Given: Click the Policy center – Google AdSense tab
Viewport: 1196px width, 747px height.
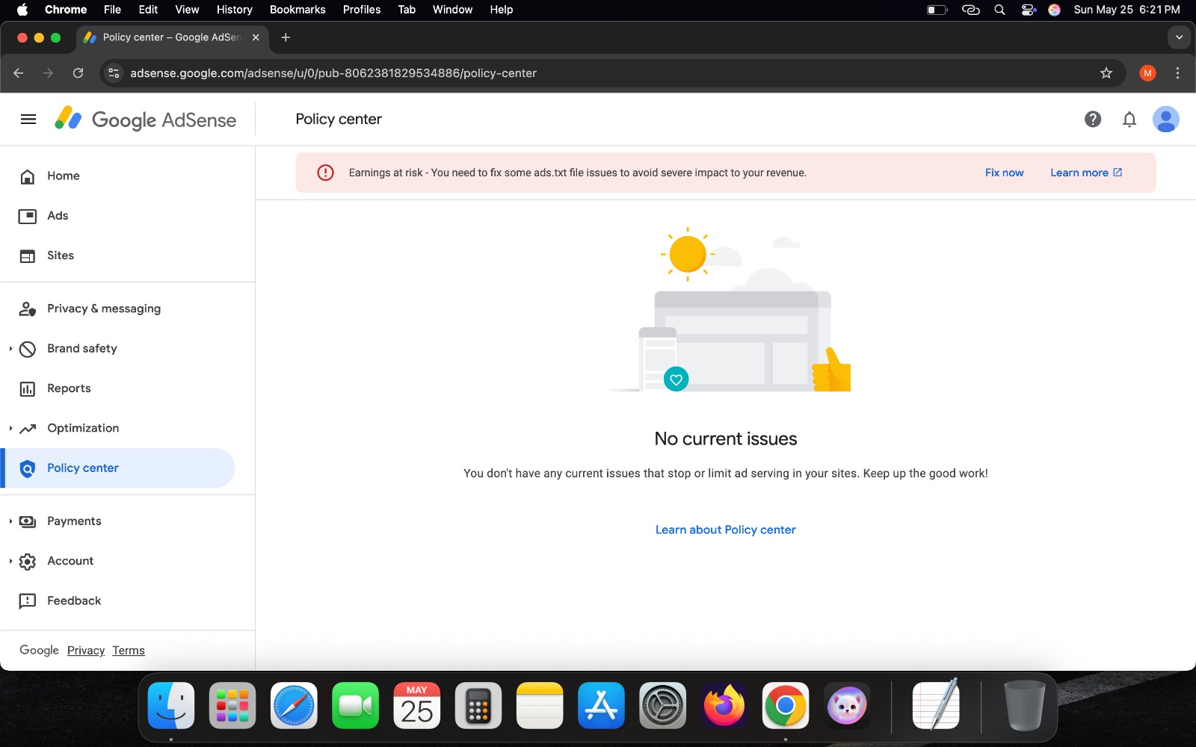Looking at the screenshot, I should point(172,37).
